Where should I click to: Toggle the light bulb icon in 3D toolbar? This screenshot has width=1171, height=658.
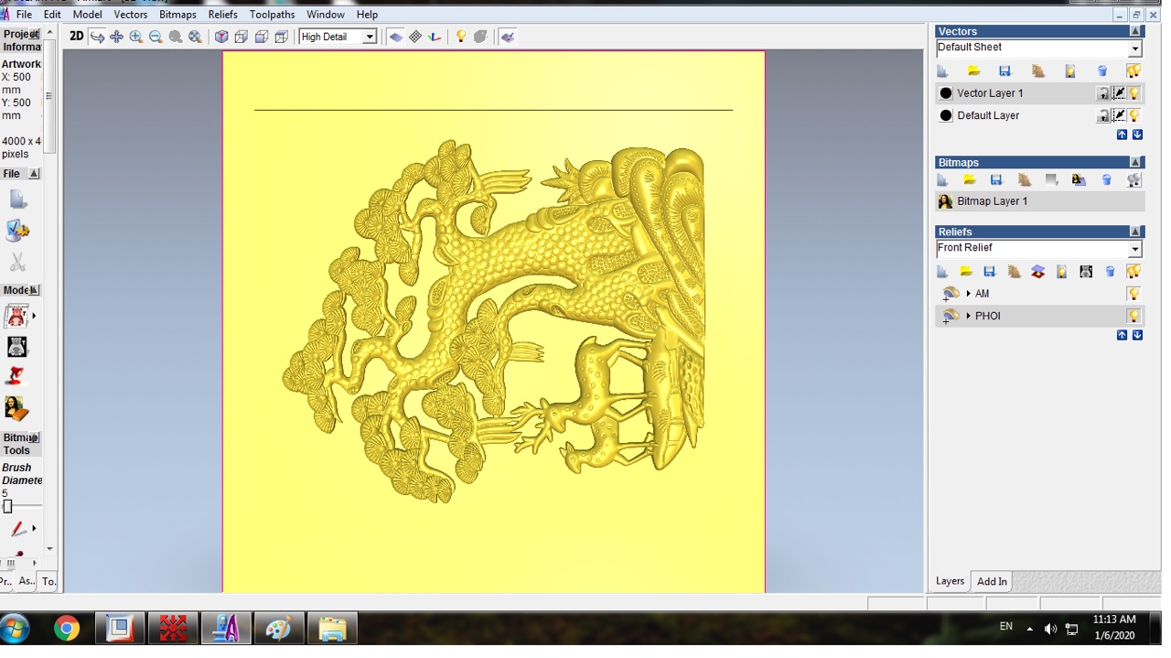(461, 37)
